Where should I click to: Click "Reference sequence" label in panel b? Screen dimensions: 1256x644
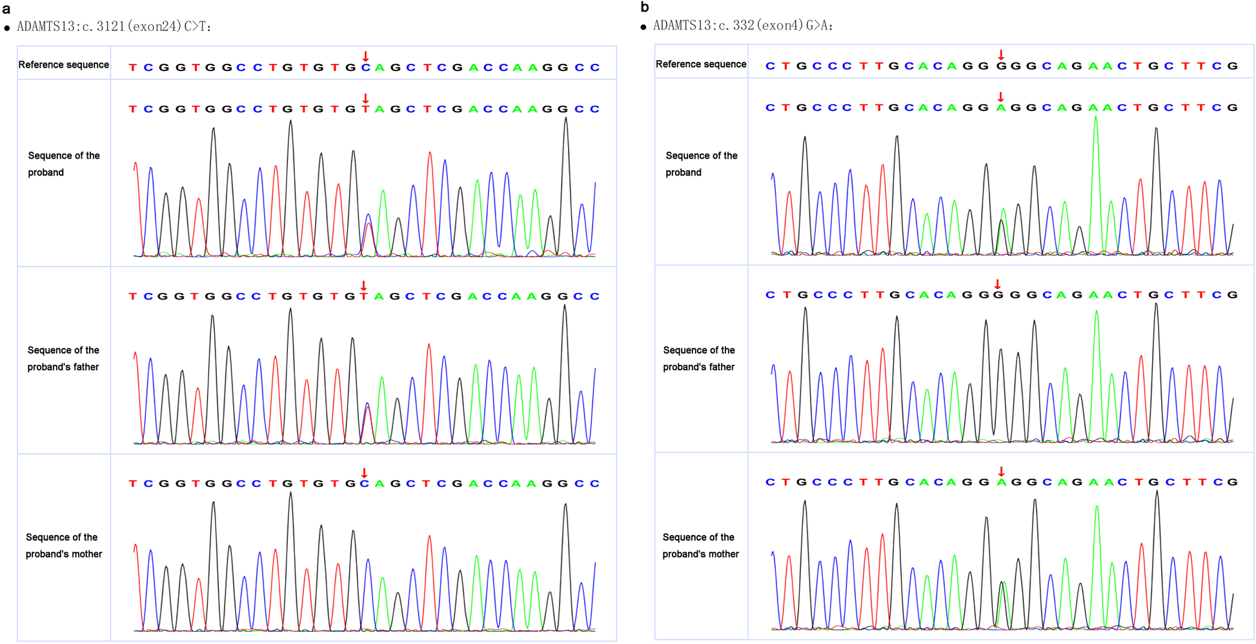tap(701, 64)
